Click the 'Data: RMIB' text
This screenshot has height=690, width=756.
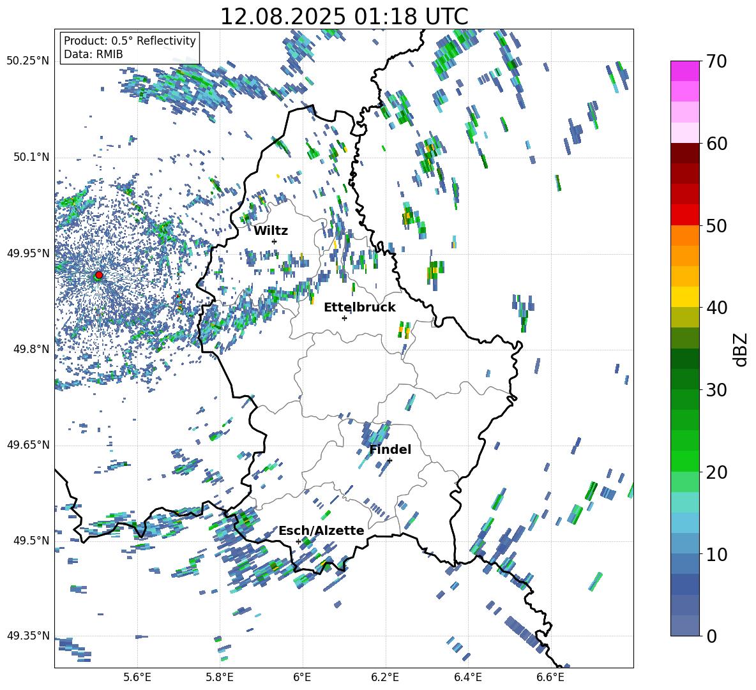click(93, 54)
